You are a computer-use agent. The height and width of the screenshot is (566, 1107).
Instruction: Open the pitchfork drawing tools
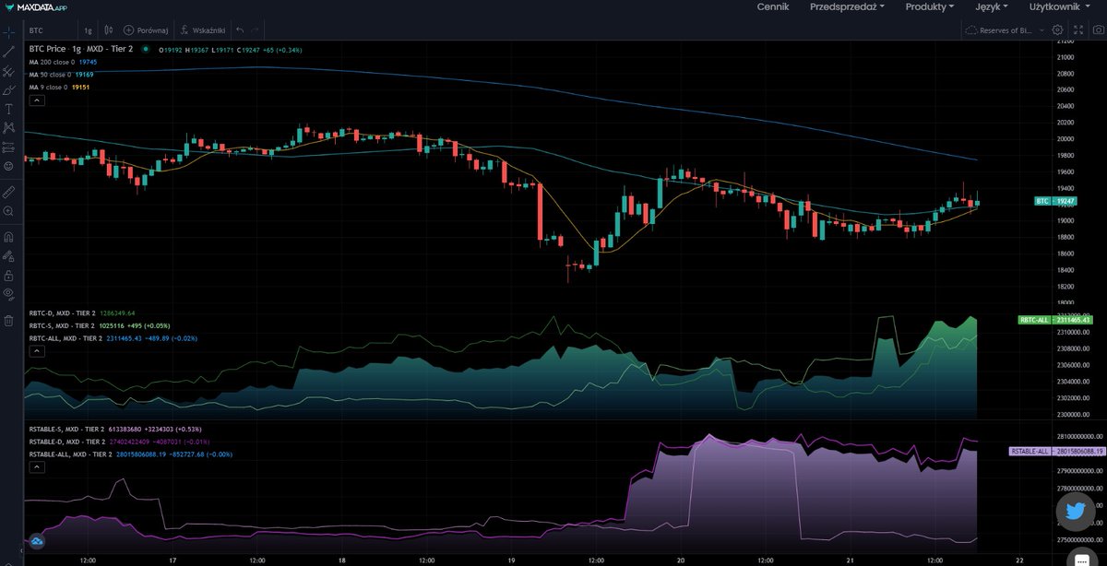pyautogui.click(x=8, y=71)
